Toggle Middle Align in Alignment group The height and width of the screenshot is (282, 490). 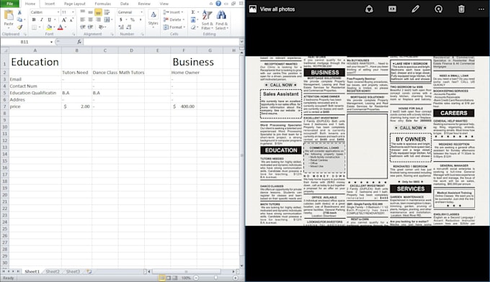tap(90, 12)
